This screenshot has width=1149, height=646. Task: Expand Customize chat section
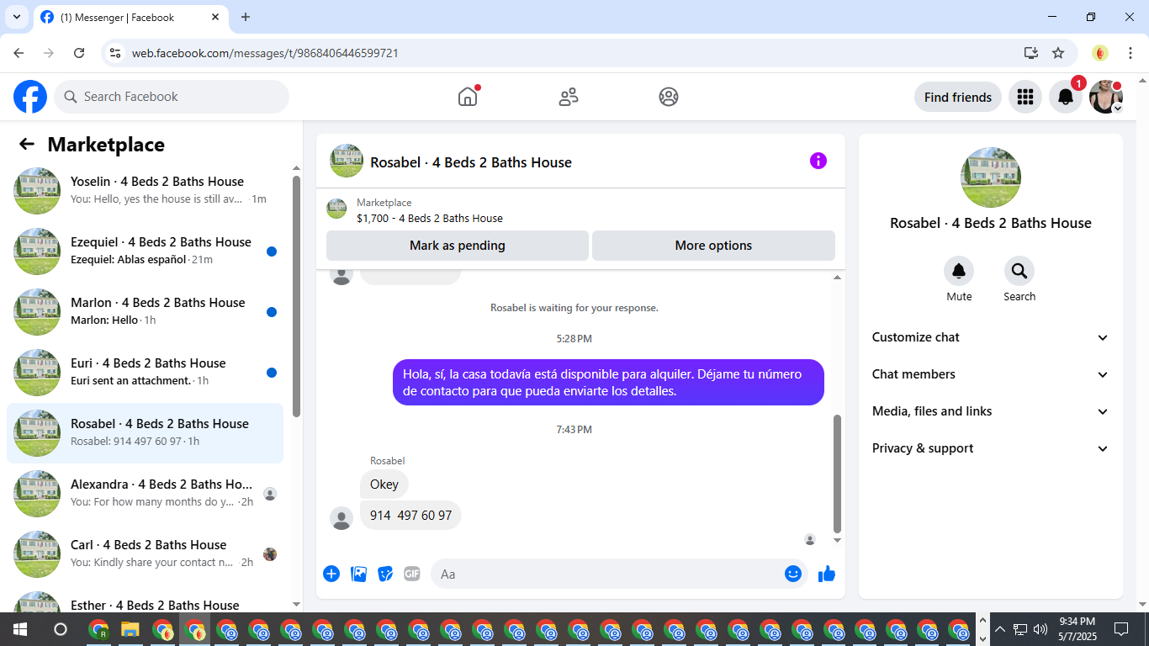pos(991,337)
